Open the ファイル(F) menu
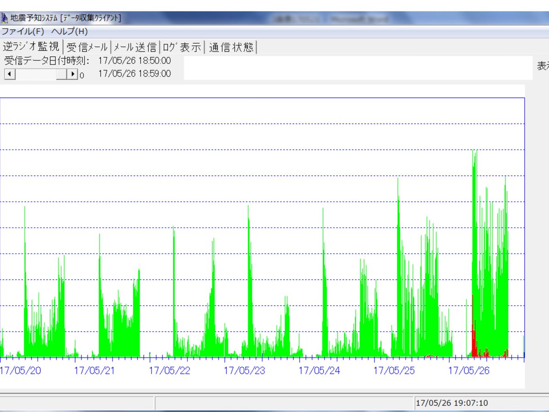Screen dimensions: 549x412 22,32
